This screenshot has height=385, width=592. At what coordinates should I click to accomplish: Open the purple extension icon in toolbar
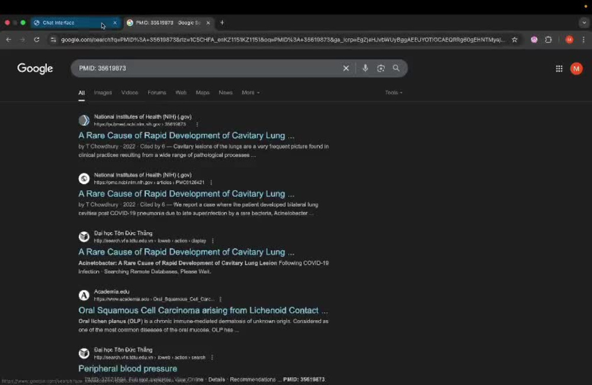click(x=534, y=40)
